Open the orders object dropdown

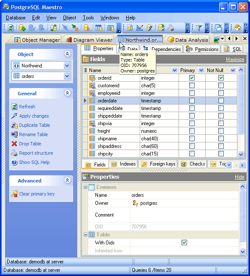click(67, 76)
